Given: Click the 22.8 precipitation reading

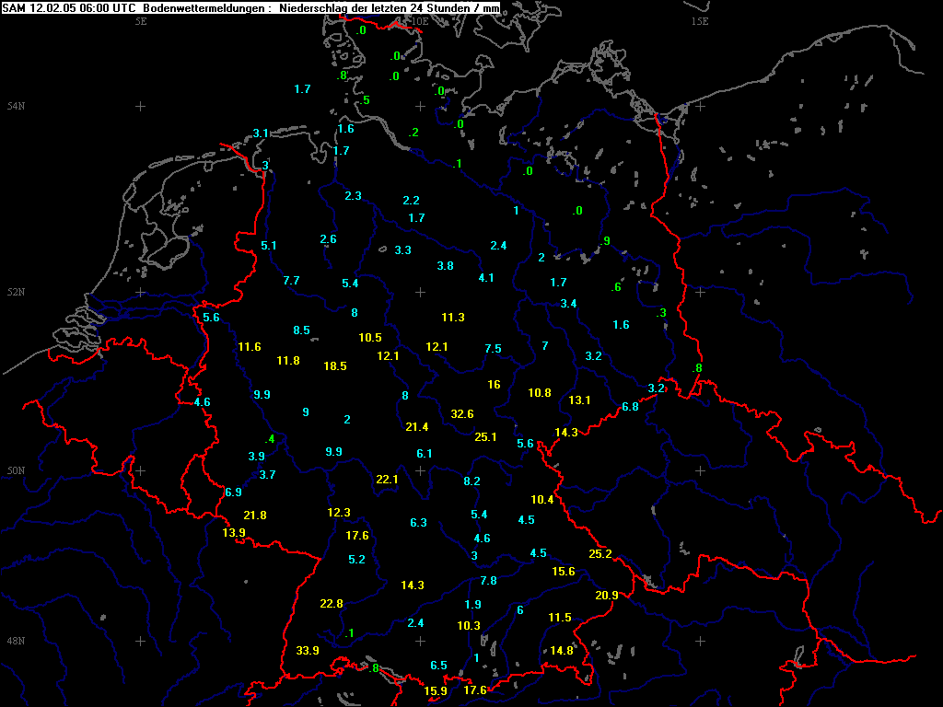Looking at the screenshot, I should [x=332, y=604].
